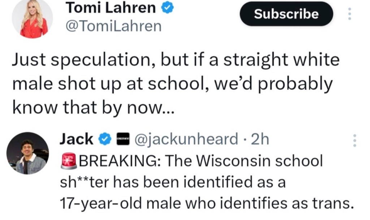Click the Subscribe button
Screen dimensions: 370x220
[x=286, y=14]
